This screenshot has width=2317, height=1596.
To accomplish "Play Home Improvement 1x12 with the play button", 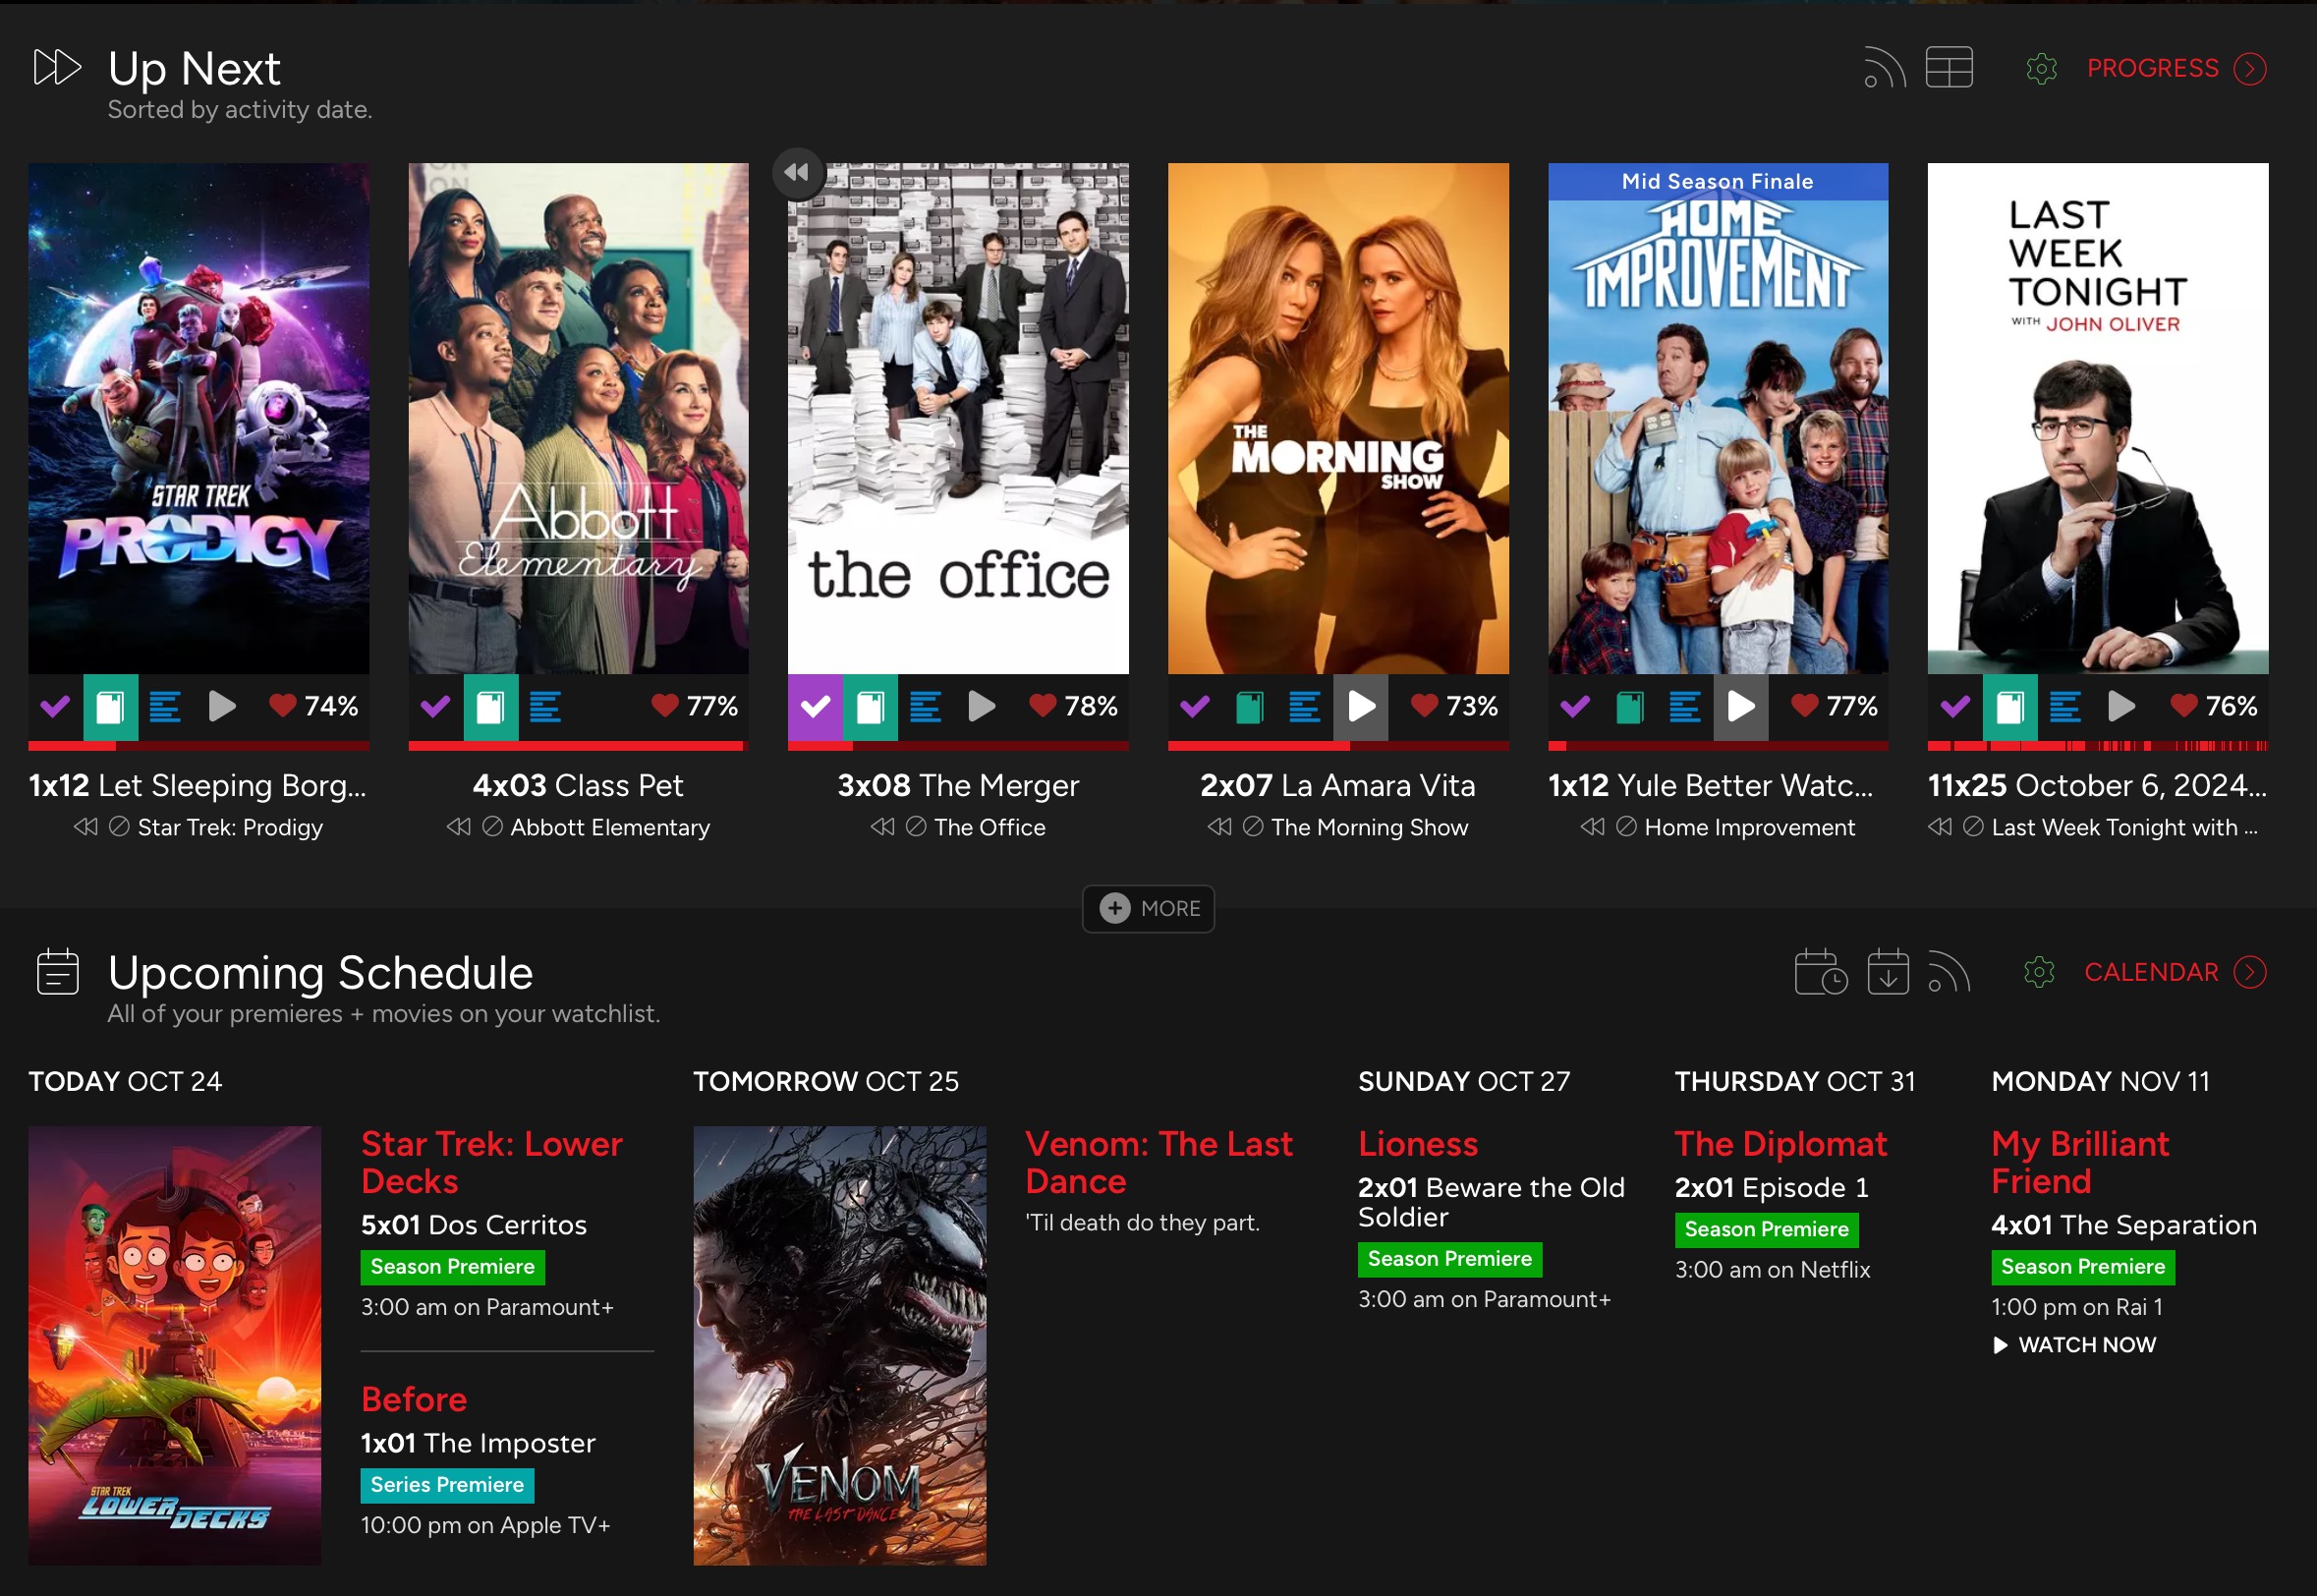I will pyautogui.click(x=1740, y=707).
